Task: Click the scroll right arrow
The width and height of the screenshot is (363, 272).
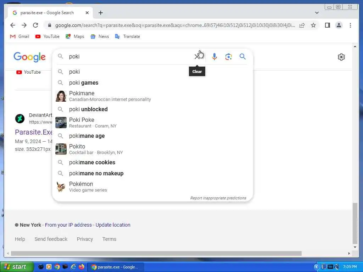Action: (349, 254)
